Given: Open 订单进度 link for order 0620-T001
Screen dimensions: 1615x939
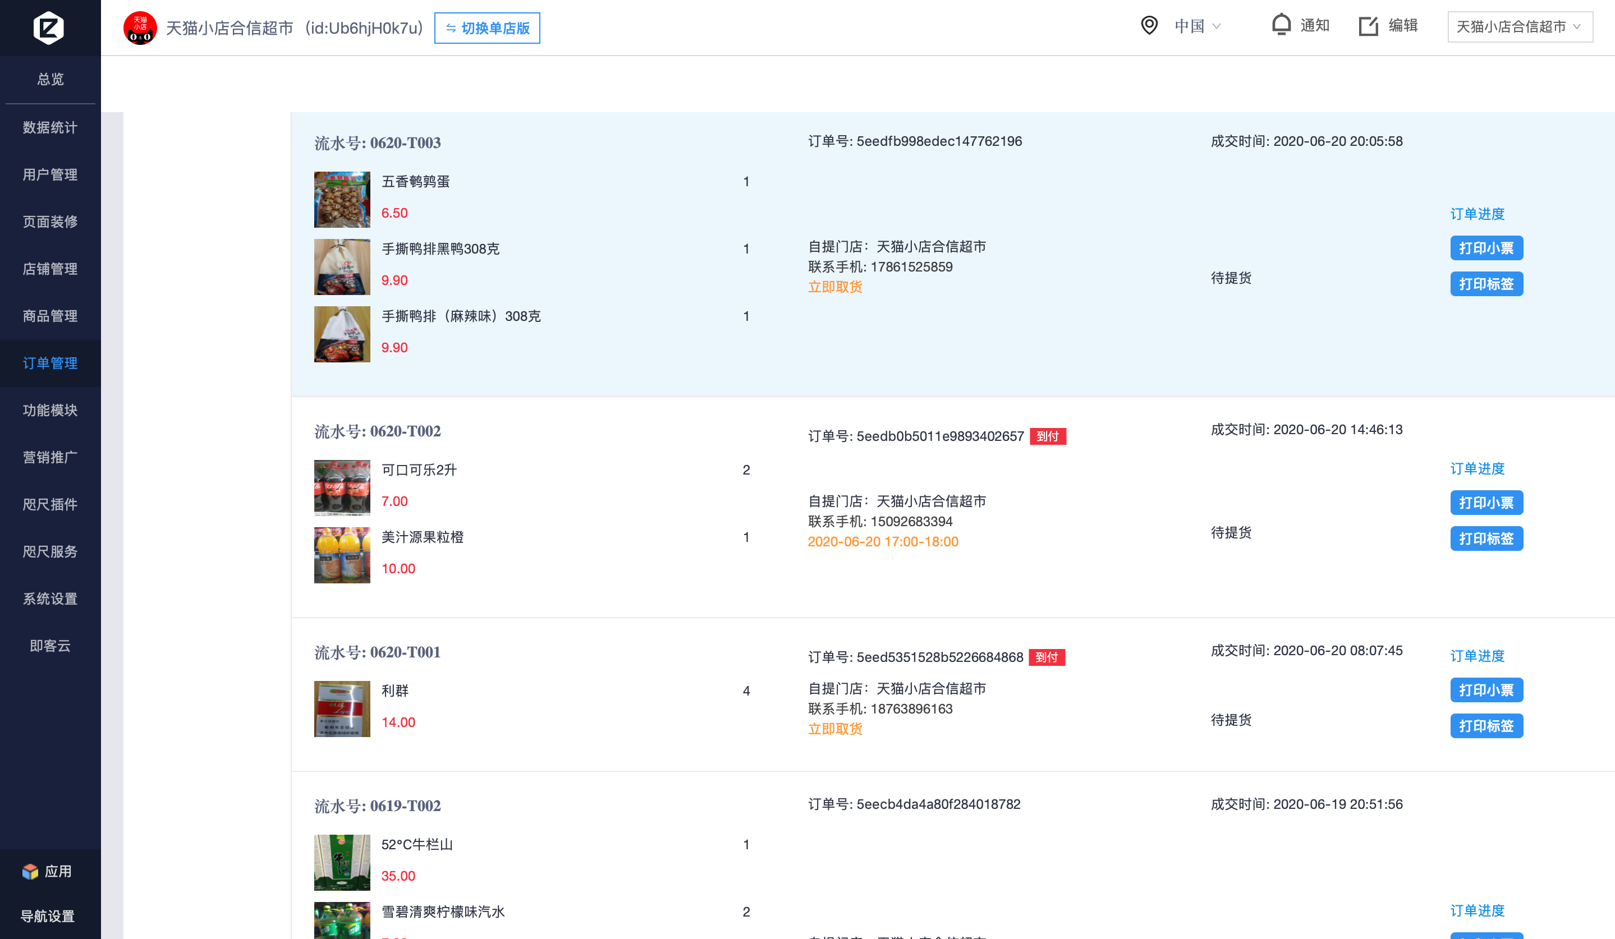Looking at the screenshot, I should [x=1476, y=655].
